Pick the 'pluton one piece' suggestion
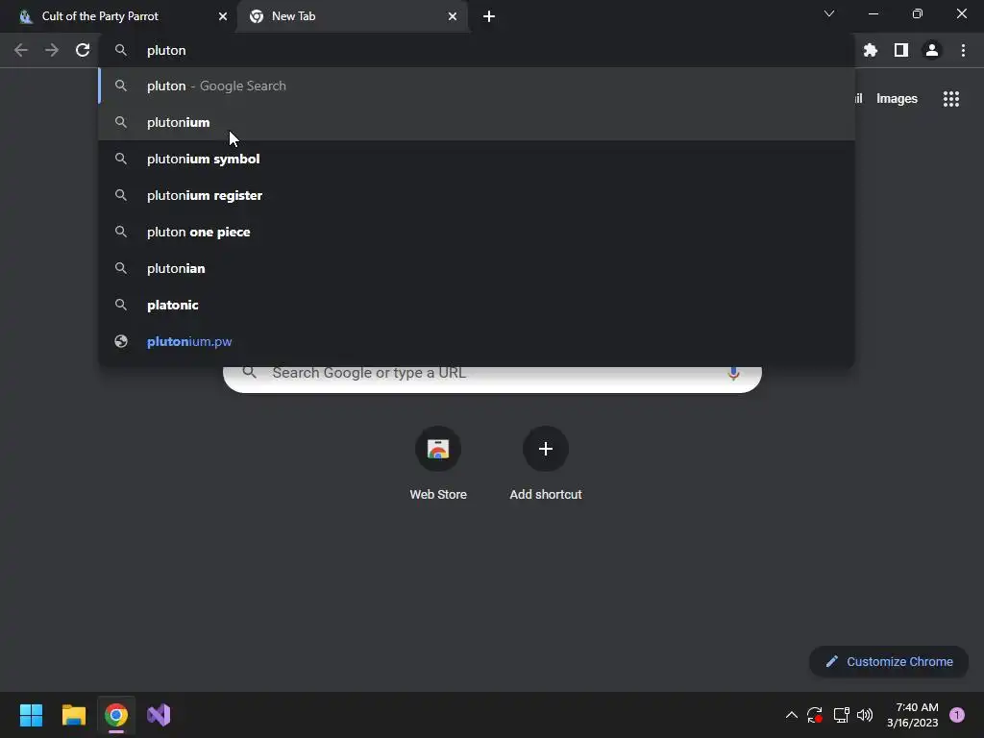Viewport: 984px width, 738px height. [x=477, y=232]
